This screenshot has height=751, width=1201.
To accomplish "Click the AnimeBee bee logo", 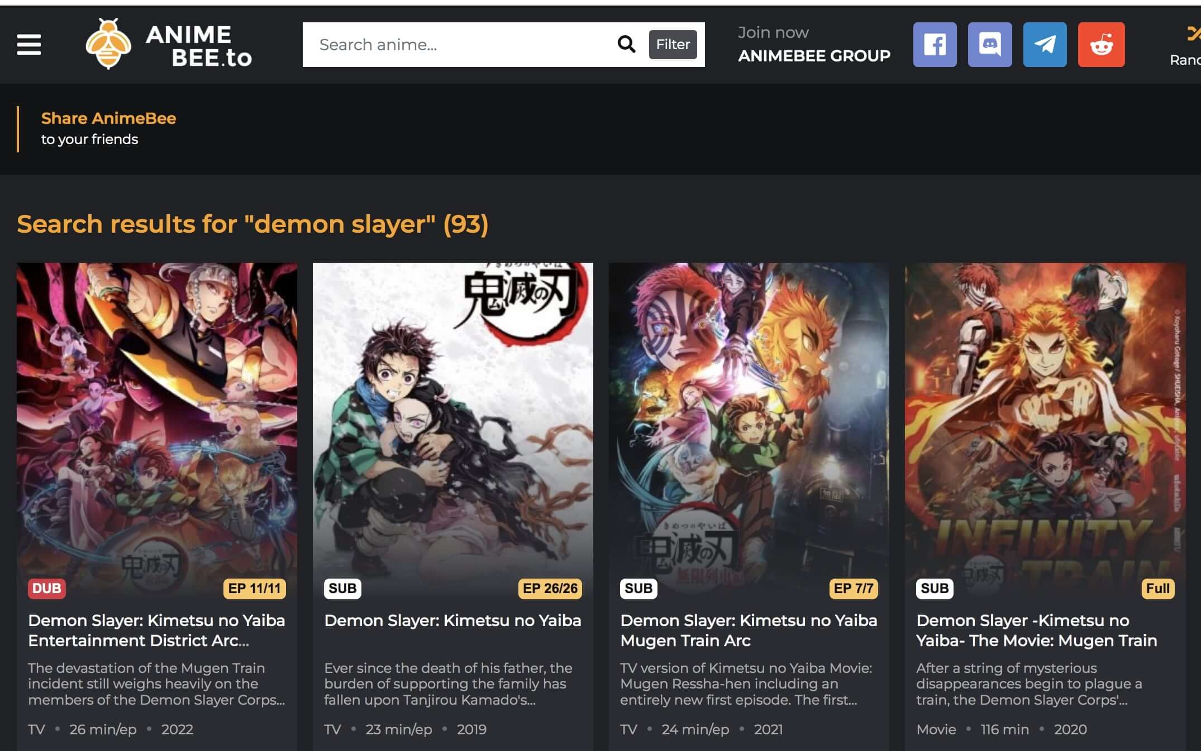I will click(107, 45).
